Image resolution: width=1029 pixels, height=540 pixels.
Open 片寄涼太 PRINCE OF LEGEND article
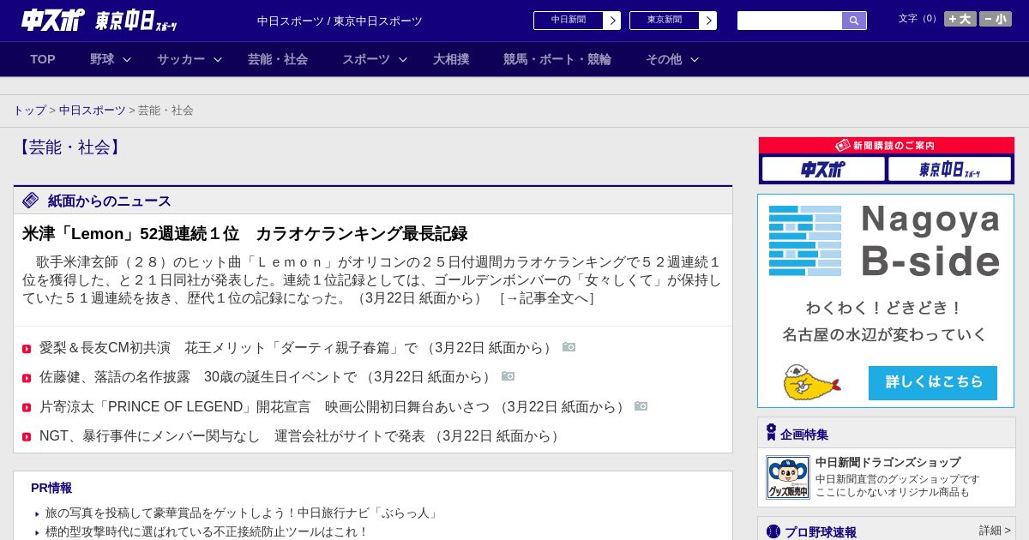click(x=334, y=406)
